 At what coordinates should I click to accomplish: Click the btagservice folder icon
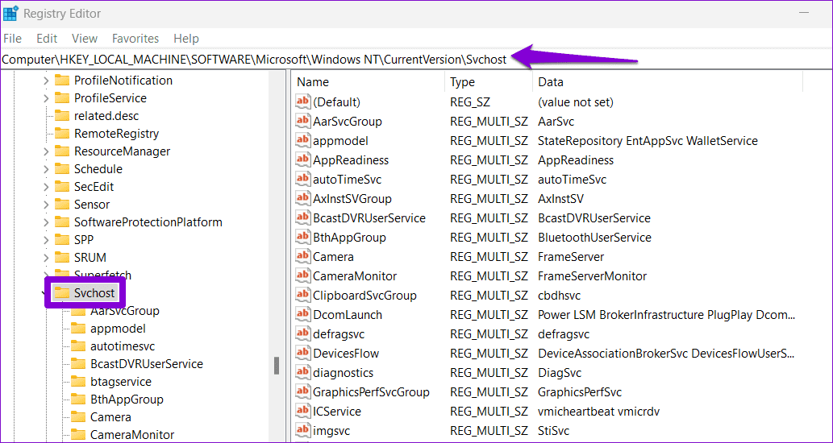(78, 382)
